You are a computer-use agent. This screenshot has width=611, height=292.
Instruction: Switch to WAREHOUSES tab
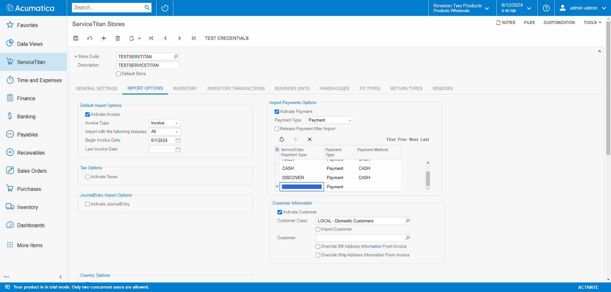334,88
